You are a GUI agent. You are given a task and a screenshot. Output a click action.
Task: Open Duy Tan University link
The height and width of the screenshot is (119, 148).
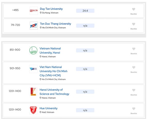(51, 9)
